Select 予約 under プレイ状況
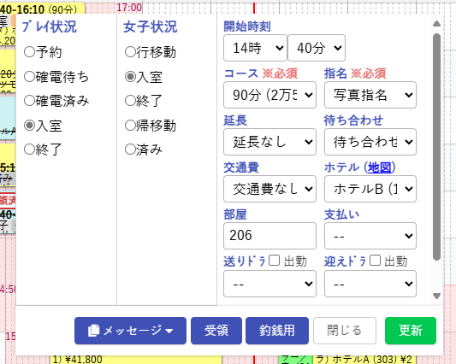Viewport: 456px width, 364px height. tap(29, 52)
